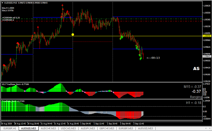
Task: Click the 1.00635 price scale value
Action: [207, 6]
